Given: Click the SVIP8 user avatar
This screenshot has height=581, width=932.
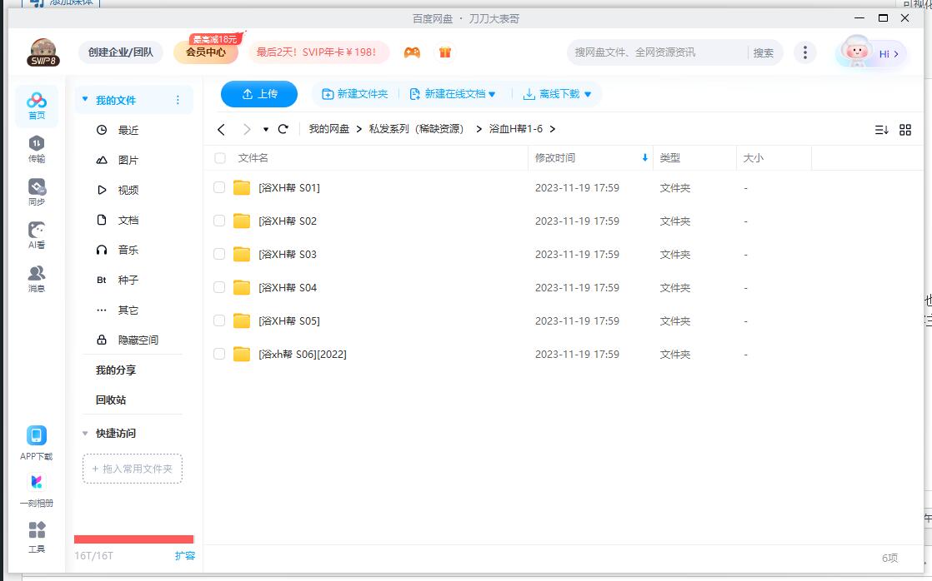Looking at the screenshot, I should [x=43, y=52].
